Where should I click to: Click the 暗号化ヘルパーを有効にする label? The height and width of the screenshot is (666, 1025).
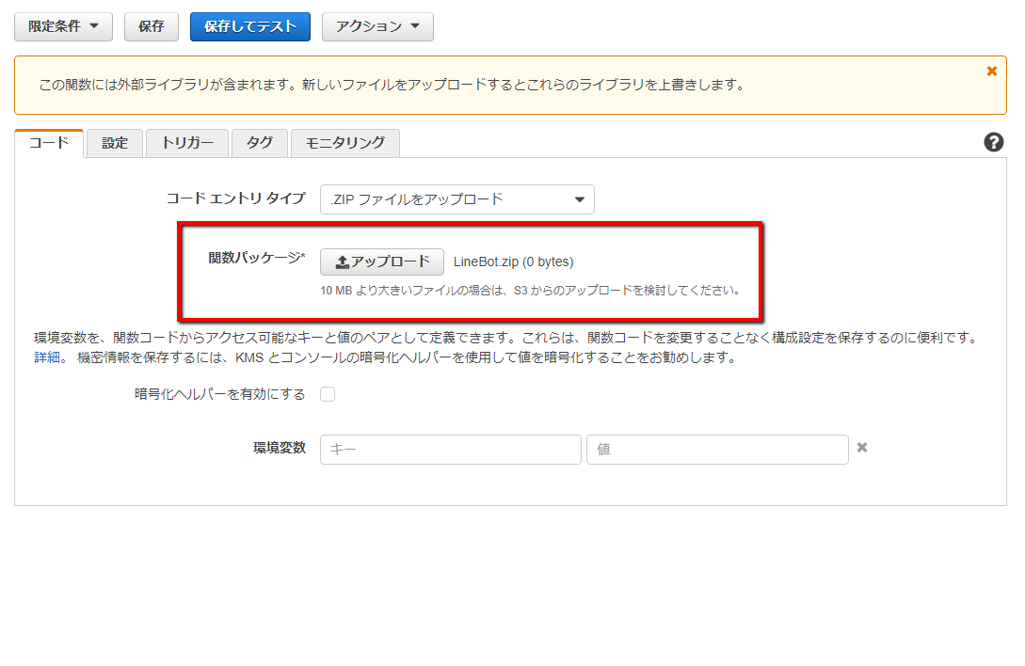coord(220,394)
